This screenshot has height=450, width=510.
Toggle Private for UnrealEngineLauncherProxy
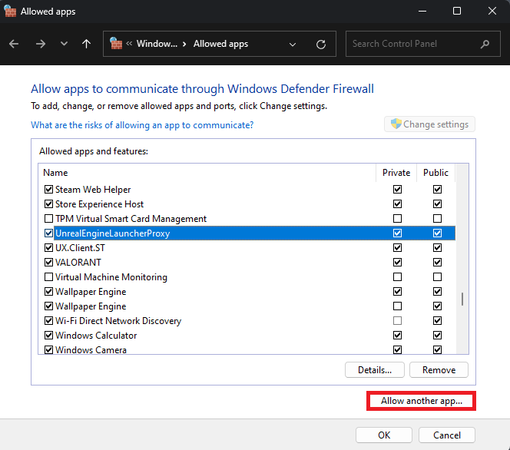397,233
